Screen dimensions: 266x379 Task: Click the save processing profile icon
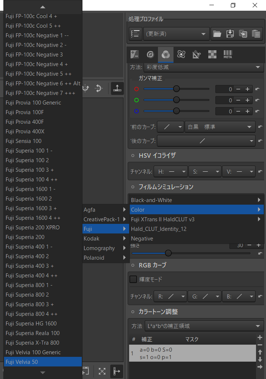230,34
